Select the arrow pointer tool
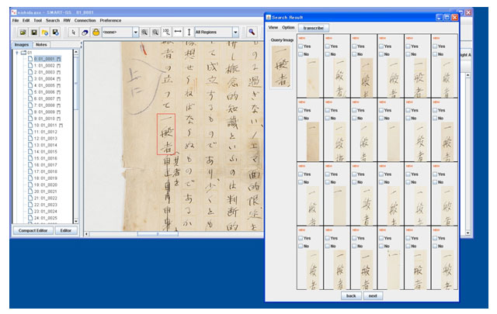Viewport: 497px width, 314px height. pyautogui.click(x=74, y=32)
